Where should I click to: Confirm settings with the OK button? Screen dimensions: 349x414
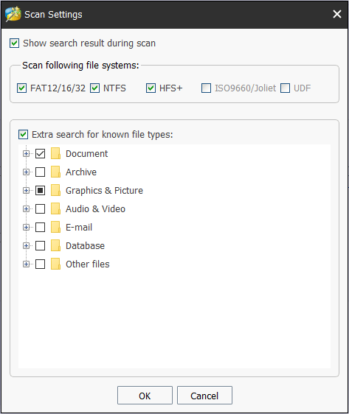(145, 396)
